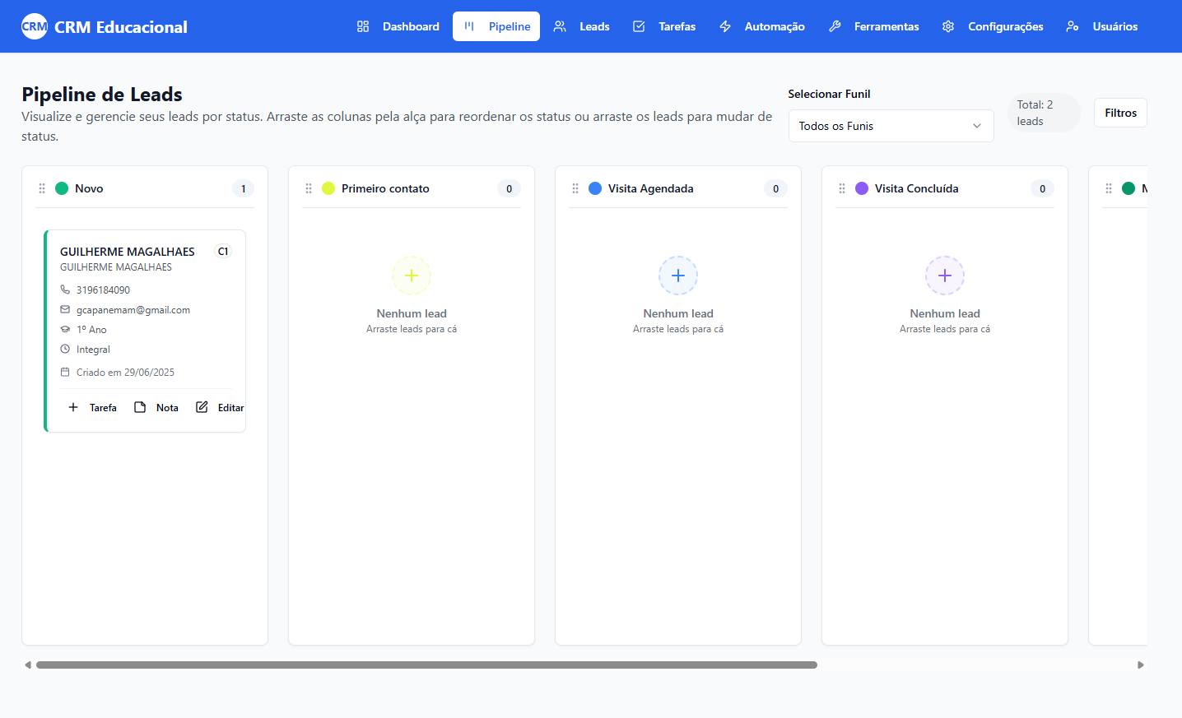The image size is (1182, 718).
Task: Click the green Novo status dot
Action: click(62, 188)
